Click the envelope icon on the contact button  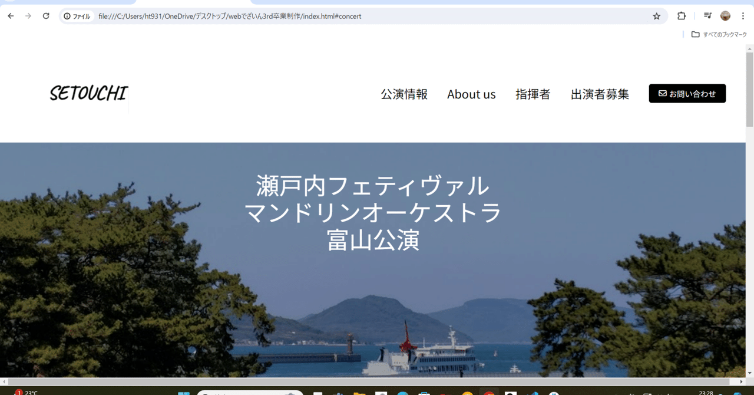pos(663,93)
